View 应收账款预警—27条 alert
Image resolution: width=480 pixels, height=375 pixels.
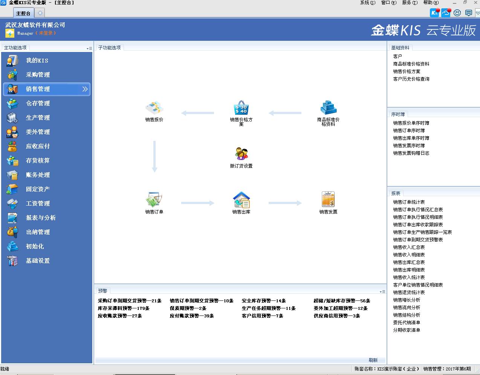point(120,316)
